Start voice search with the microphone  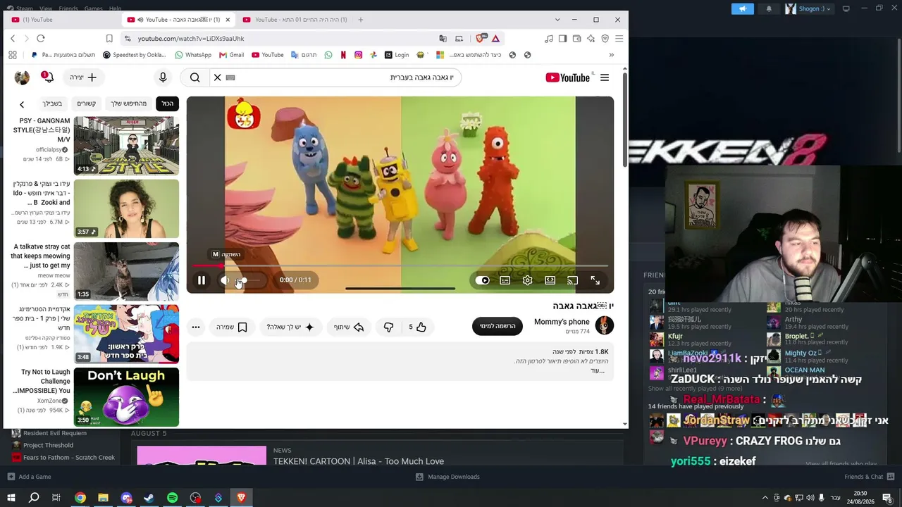[x=163, y=77]
